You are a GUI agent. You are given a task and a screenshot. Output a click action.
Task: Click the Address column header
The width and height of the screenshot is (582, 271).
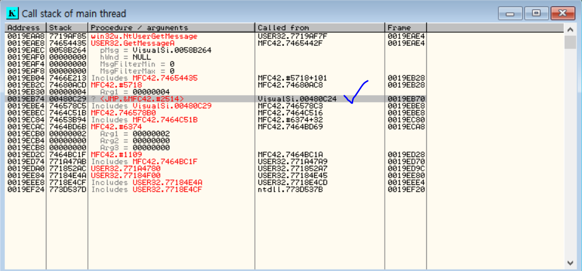click(x=25, y=28)
